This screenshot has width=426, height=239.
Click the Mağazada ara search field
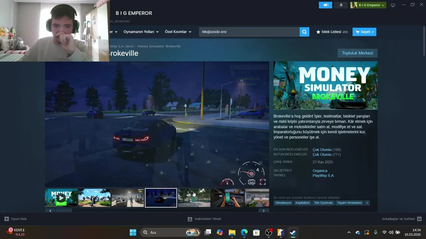coord(249,32)
